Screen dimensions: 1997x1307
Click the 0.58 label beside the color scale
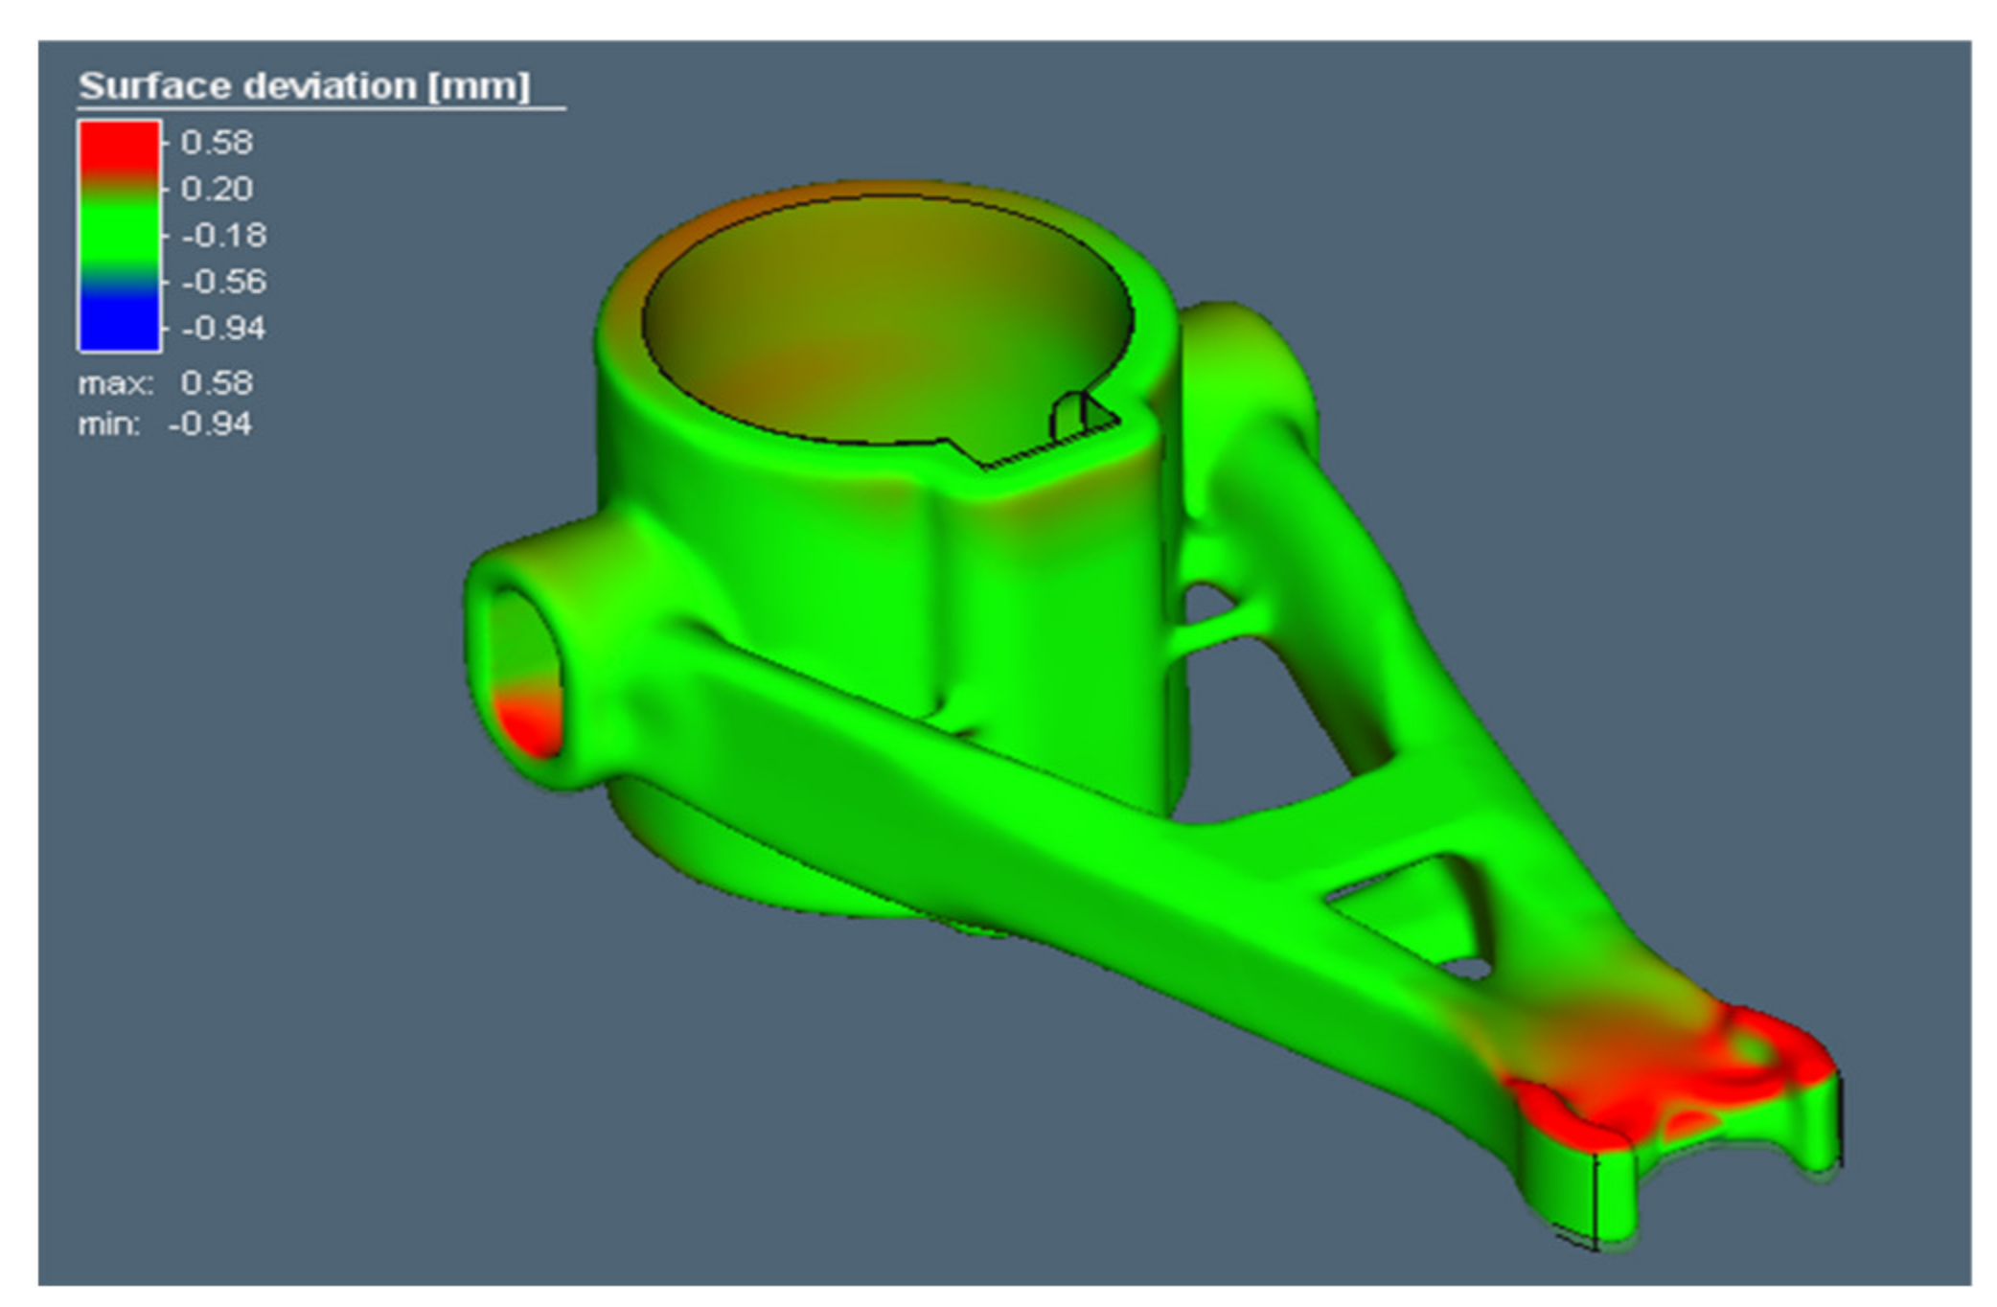pyautogui.click(x=217, y=143)
